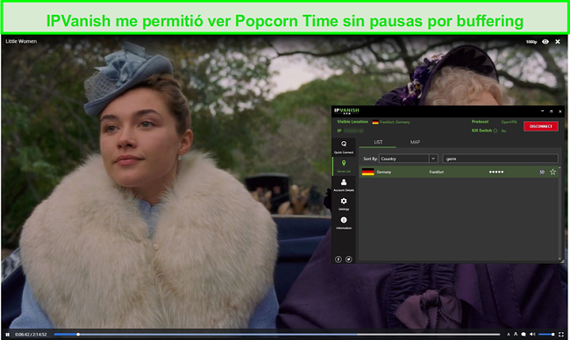Toggle the Kill Switch info circle
This screenshot has height=340, width=570.
(x=495, y=131)
